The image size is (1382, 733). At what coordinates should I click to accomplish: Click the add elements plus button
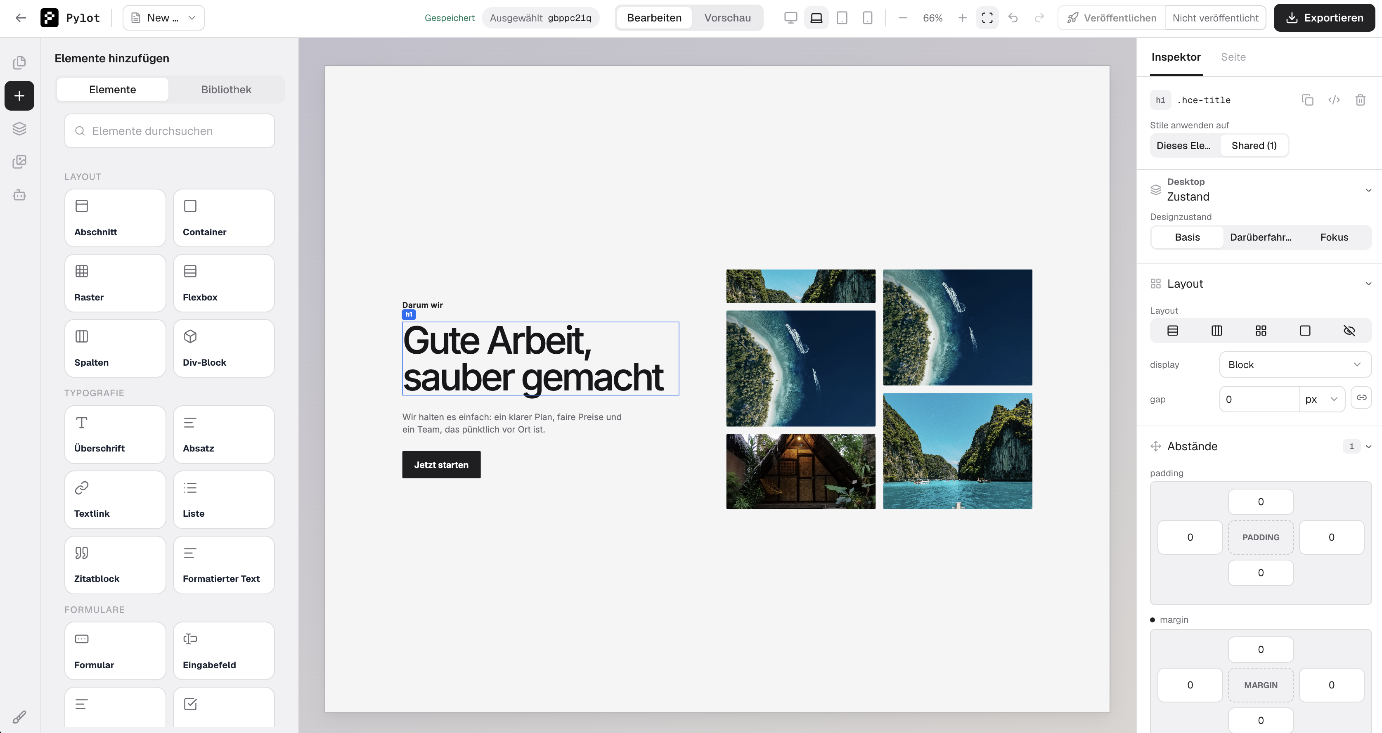[x=19, y=95]
